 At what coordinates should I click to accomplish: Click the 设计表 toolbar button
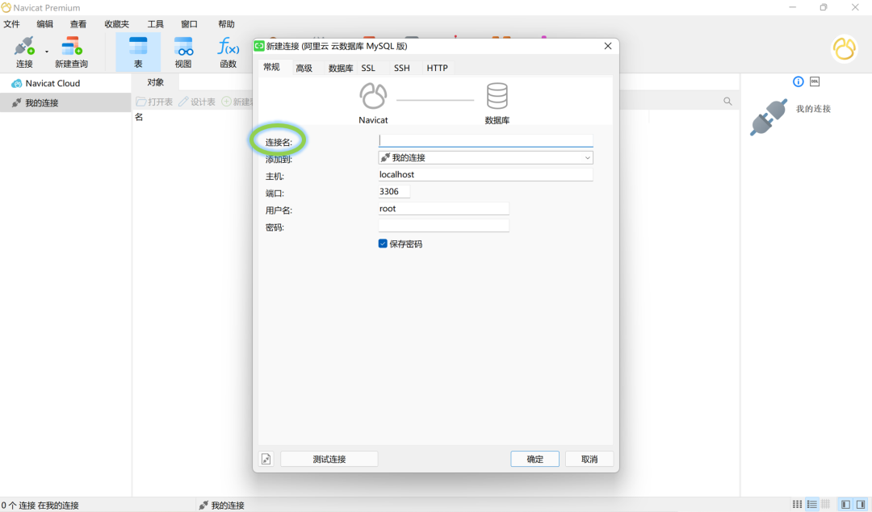(x=197, y=102)
